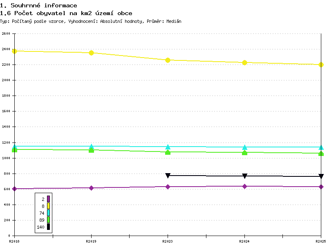327x245 pixels.
Task: Click the R2019 x-axis label
Action: pyautogui.click(x=91, y=241)
